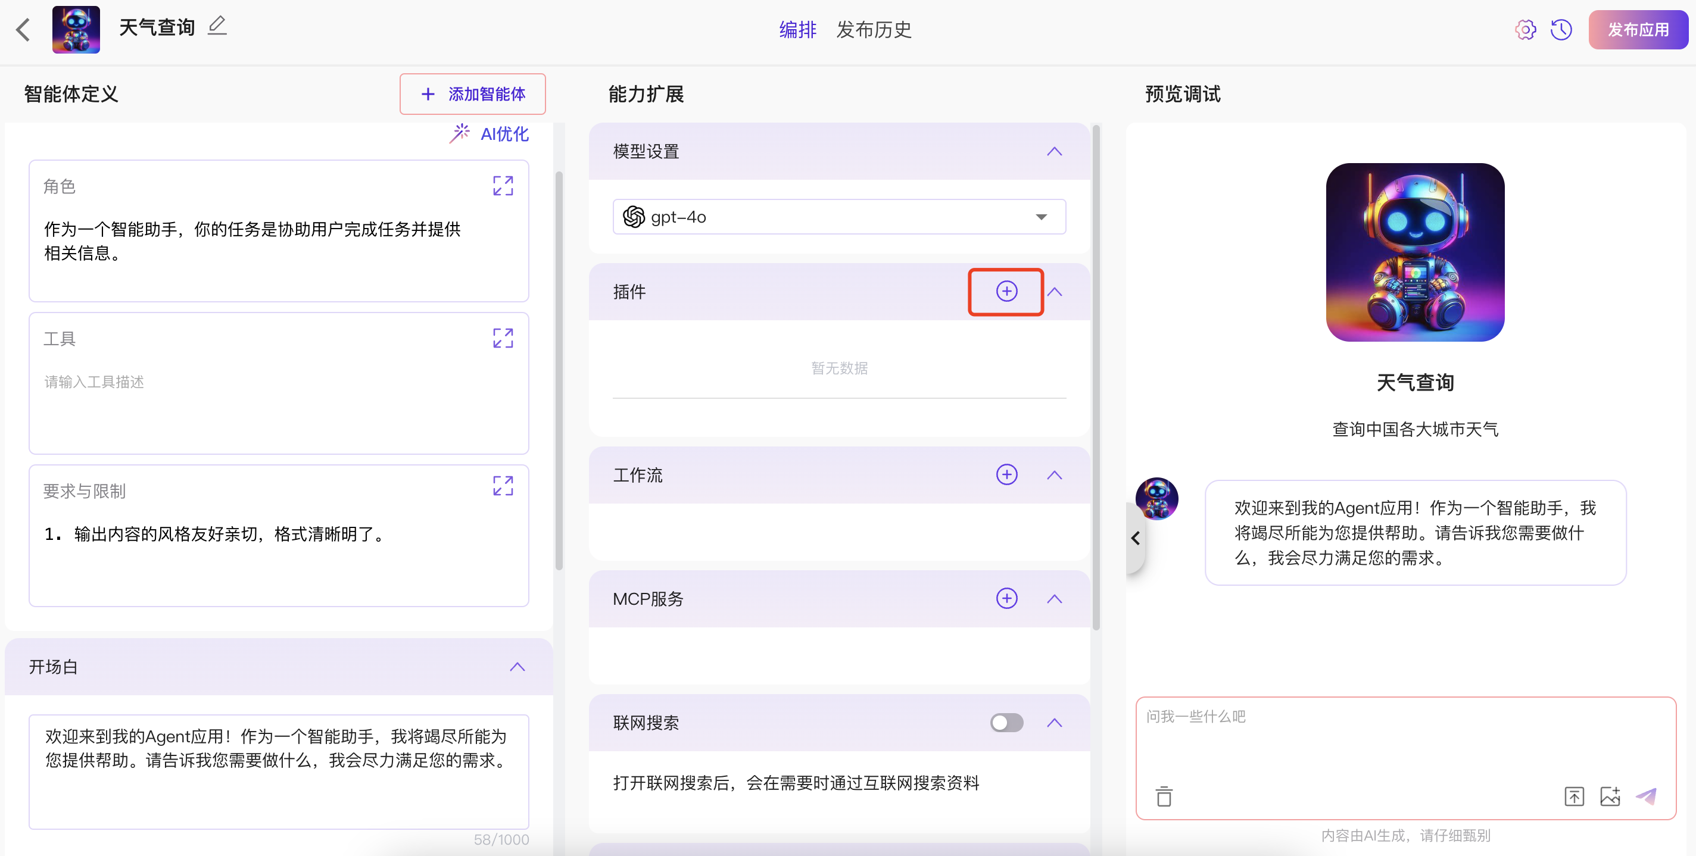Click 添加智能体 button
The height and width of the screenshot is (856, 1696).
click(473, 94)
